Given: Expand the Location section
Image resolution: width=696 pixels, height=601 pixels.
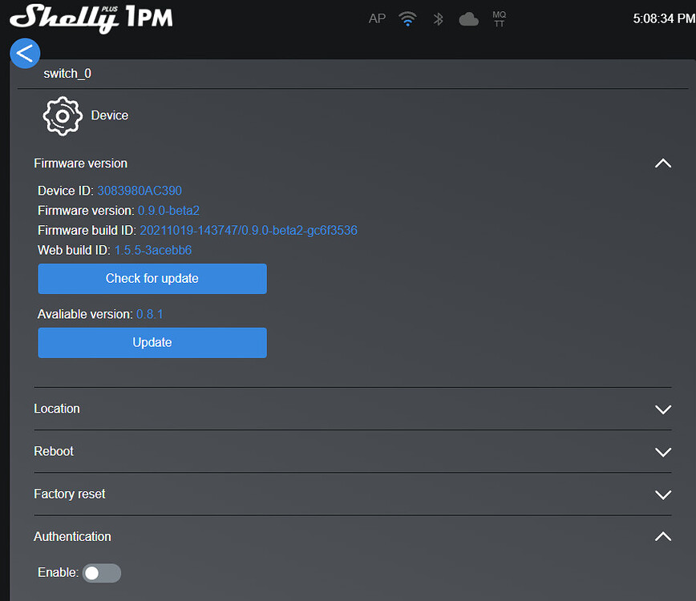Looking at the screenshot, I should point(663,409).
